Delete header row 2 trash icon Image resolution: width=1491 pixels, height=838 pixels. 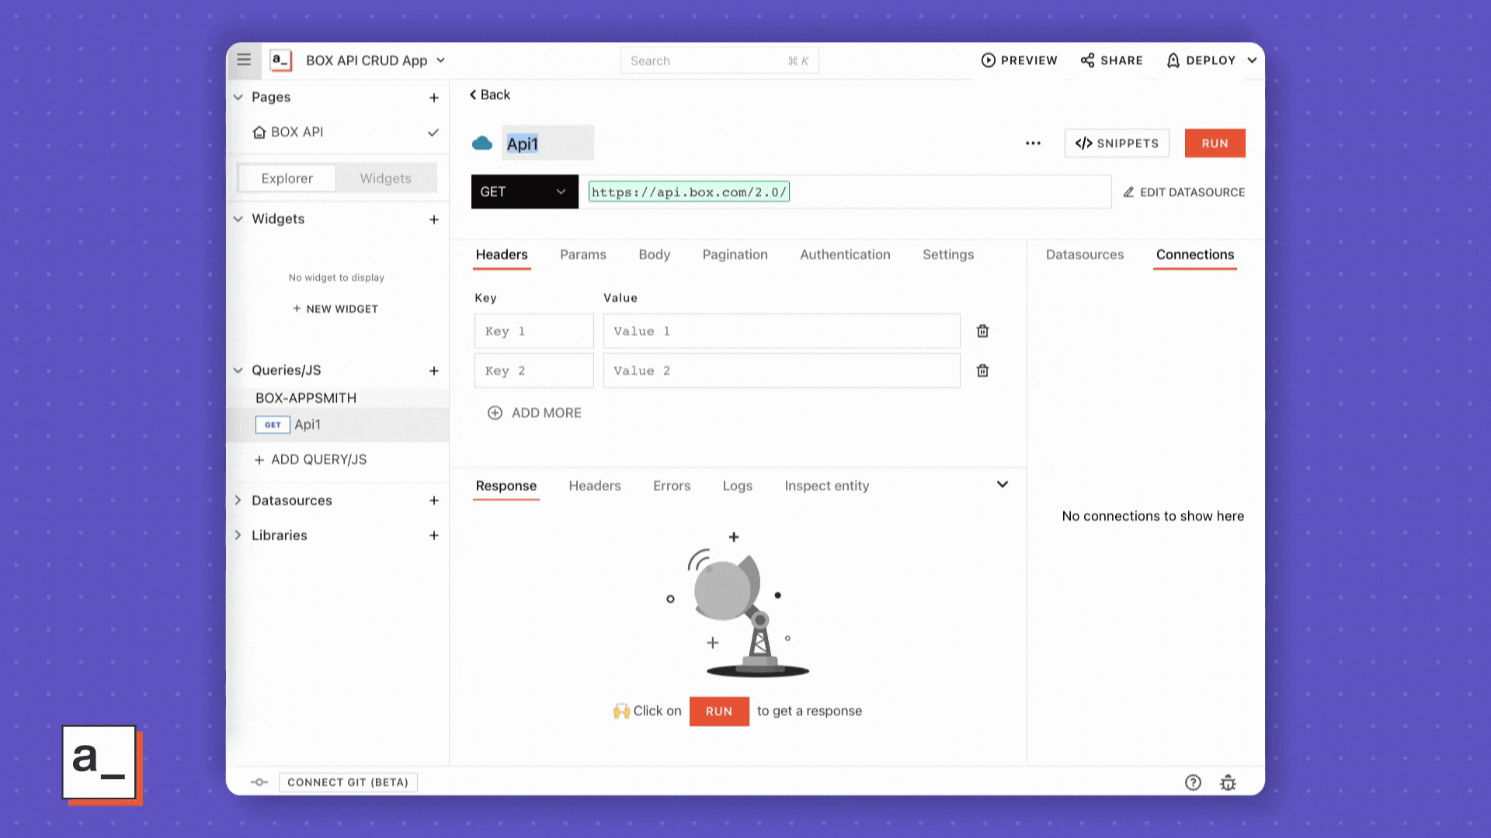(x=982, y=371)
